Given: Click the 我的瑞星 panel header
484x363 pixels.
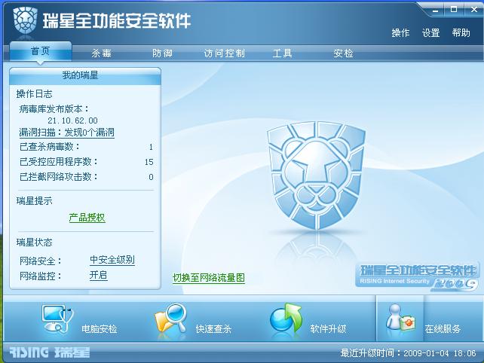Looking at the screenshot, I should (85, 75).
